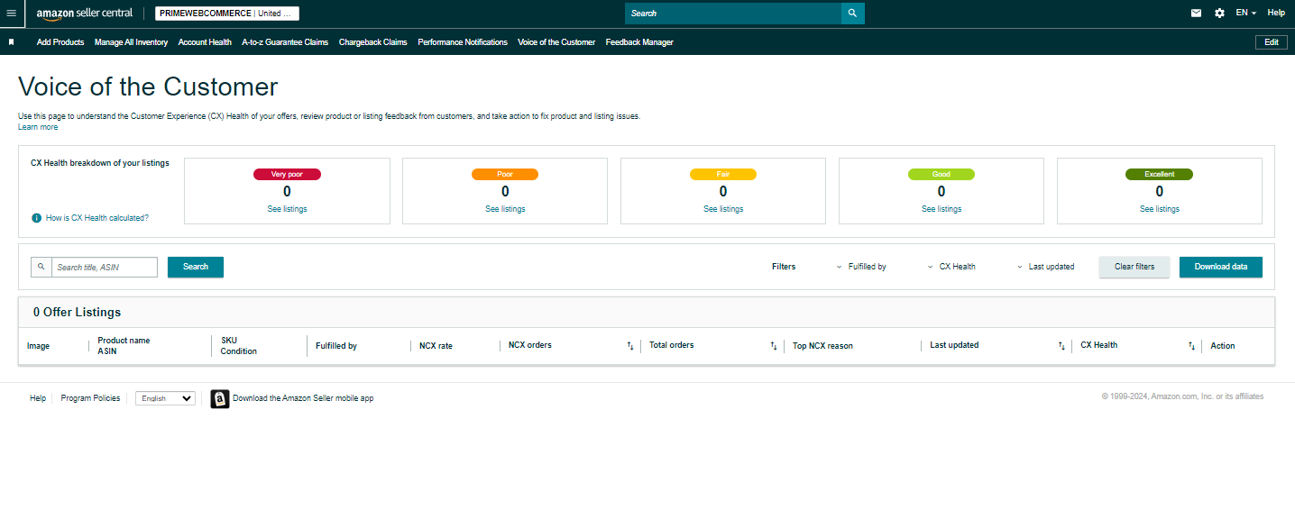Click the Clear filters button

pyautogui.click(x=1134, y=267)
